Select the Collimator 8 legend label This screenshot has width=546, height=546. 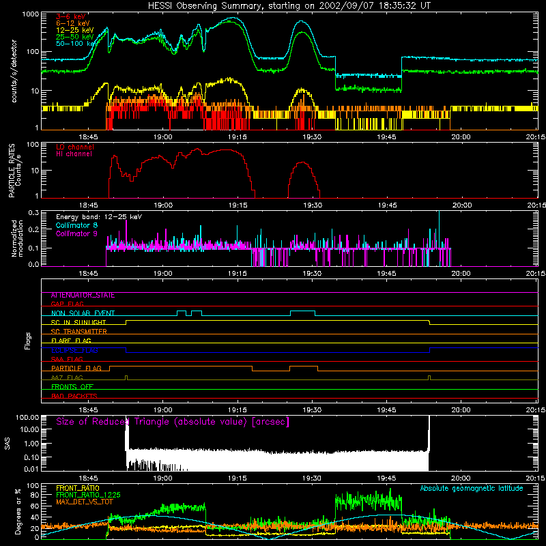[76, 225]
